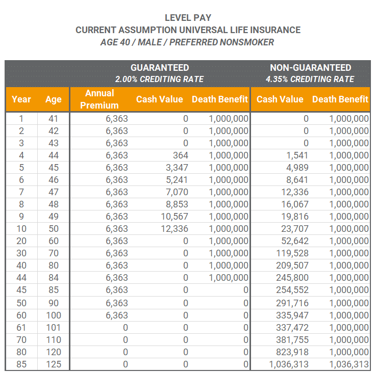This screenshot has height=372, width=375.
Task: Click the GUARANTEED section header
Action: tap(160, 68)
